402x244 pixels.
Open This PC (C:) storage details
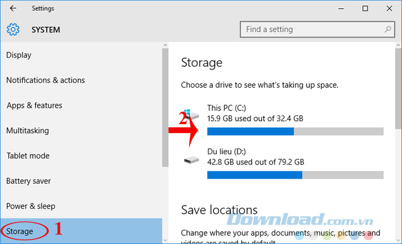tap(283, 120)
